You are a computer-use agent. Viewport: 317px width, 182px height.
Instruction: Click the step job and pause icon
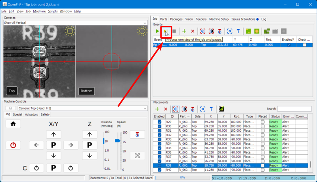tap(166, 31)
